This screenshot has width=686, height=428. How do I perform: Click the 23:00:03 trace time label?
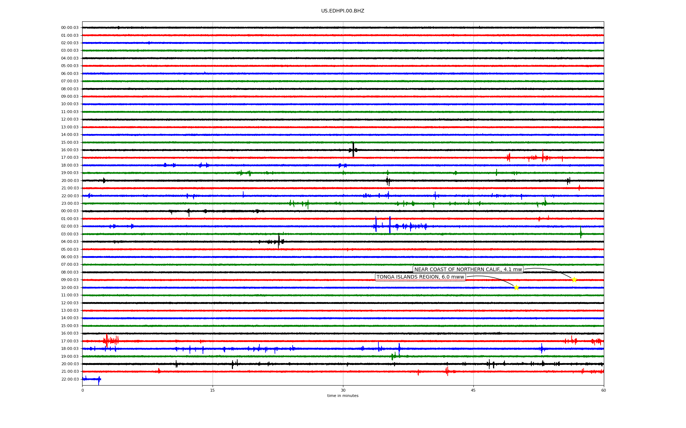point(70,204)
